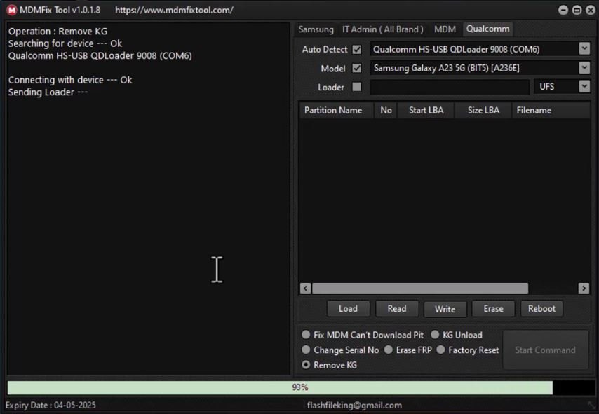The image size is (599, 414).
Task: Click the left arrow of horizontal scrollbar
Action: click(305, 289)
